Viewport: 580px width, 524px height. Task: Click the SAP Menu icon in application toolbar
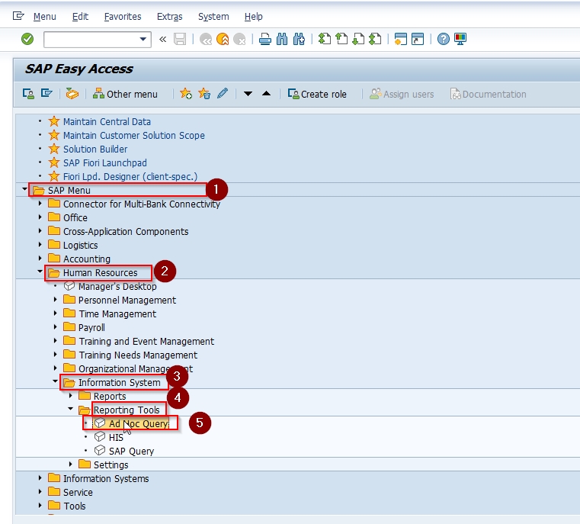coord(46,94)
